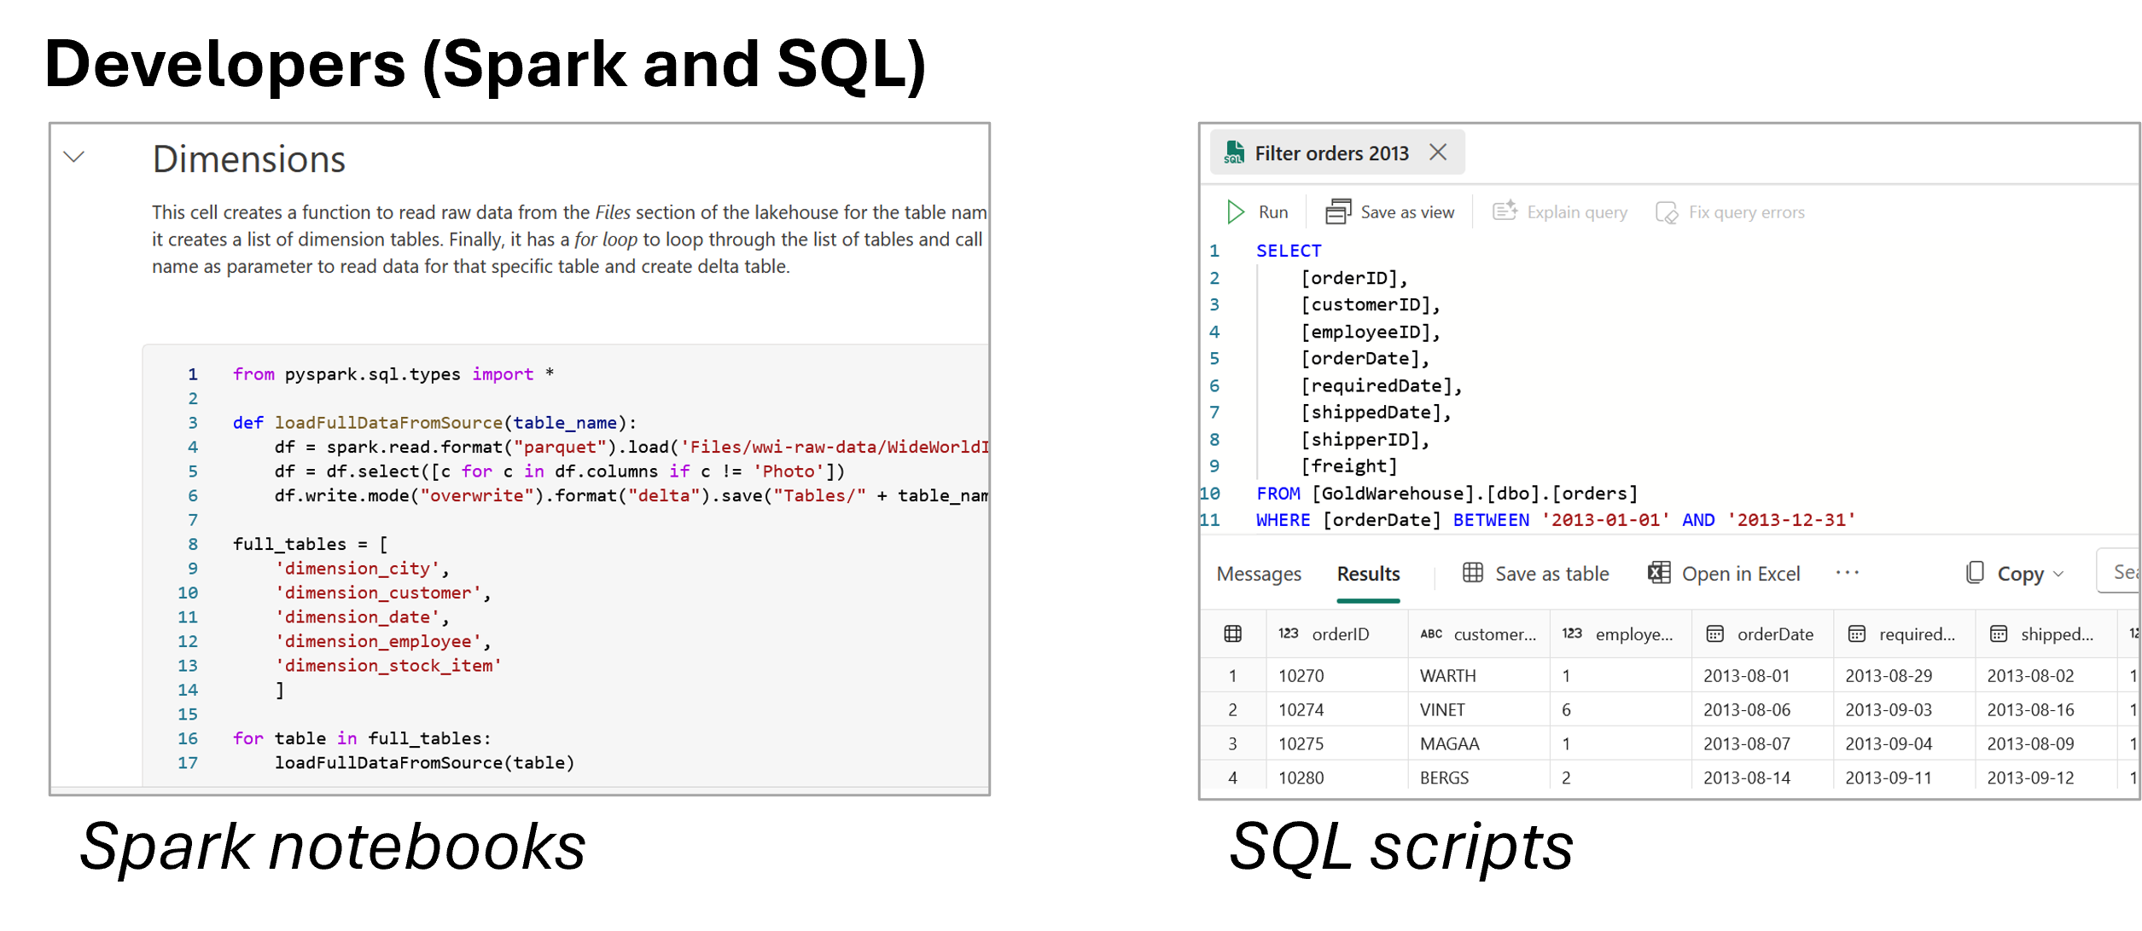Click the calendar icon beside required...
2142x931 pixels.
pyautogui.click(x=1856, y=633)
